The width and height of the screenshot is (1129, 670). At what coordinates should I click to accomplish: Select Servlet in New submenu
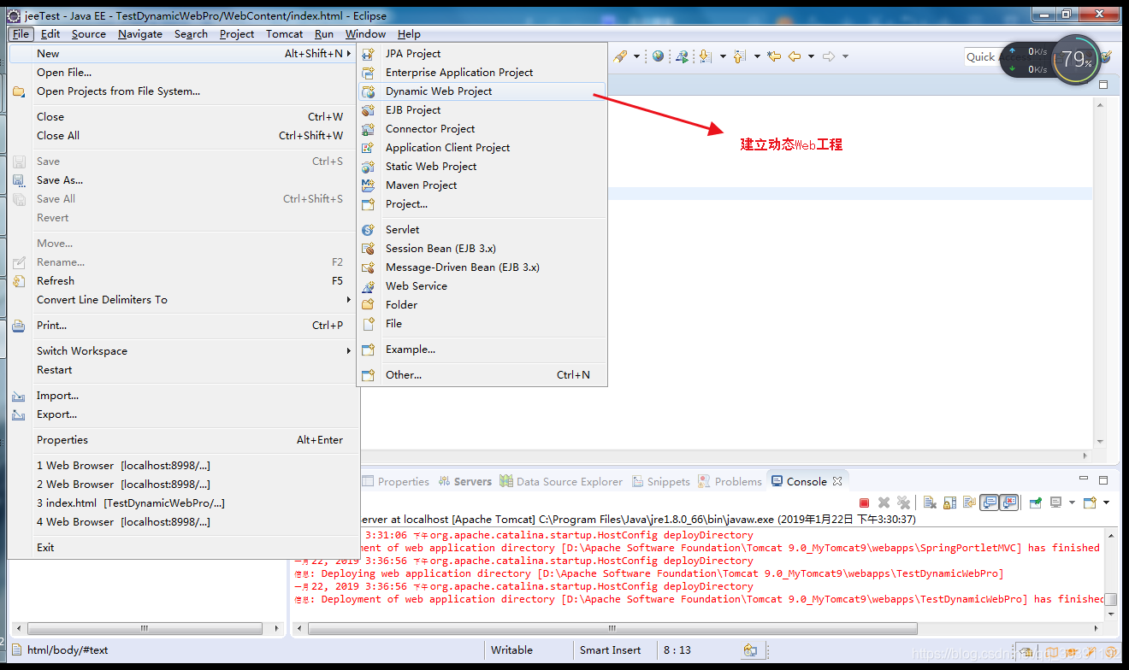[482, 230]
